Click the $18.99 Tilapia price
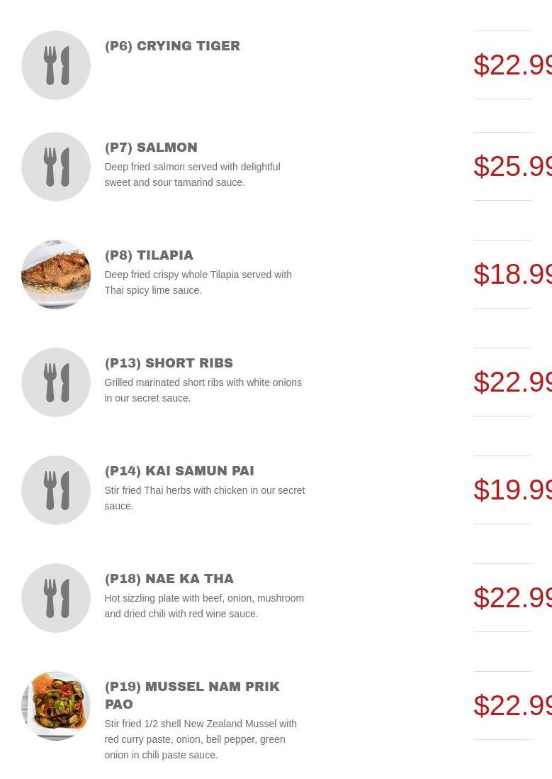 [x=512, y=274]
